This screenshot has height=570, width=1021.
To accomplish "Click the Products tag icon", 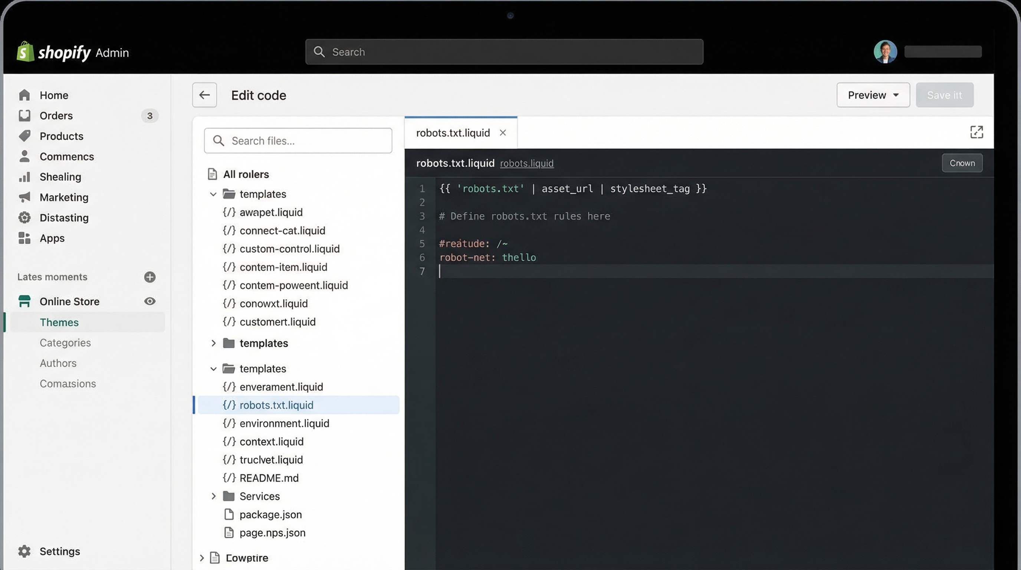I will [x=24, y=136].
